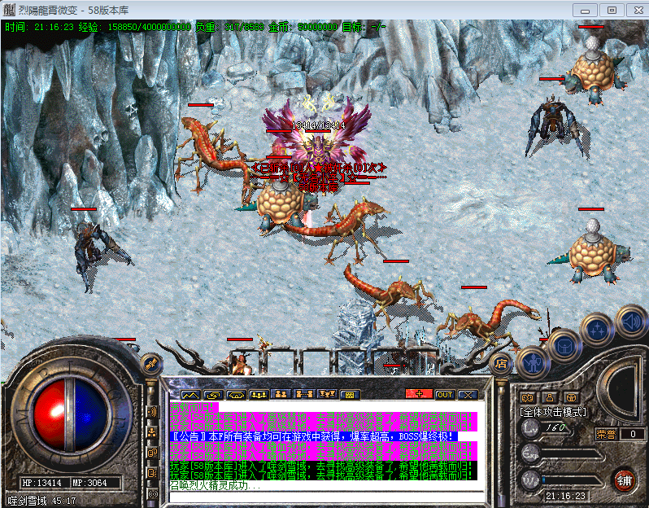The width and height of the screenshot is (649, 508).
Task: Click the 21:16:23 clock in status panel
Action: (565, 496)
